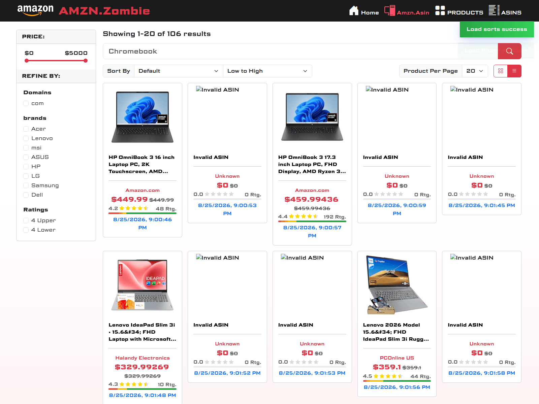Open the Low to High order dropdown
Viewport: 539px width, 404px height.
(x=267, y=71)
